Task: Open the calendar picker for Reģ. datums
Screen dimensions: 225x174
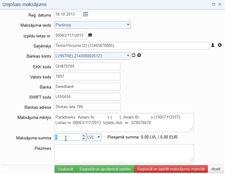Action: (86, 14)
